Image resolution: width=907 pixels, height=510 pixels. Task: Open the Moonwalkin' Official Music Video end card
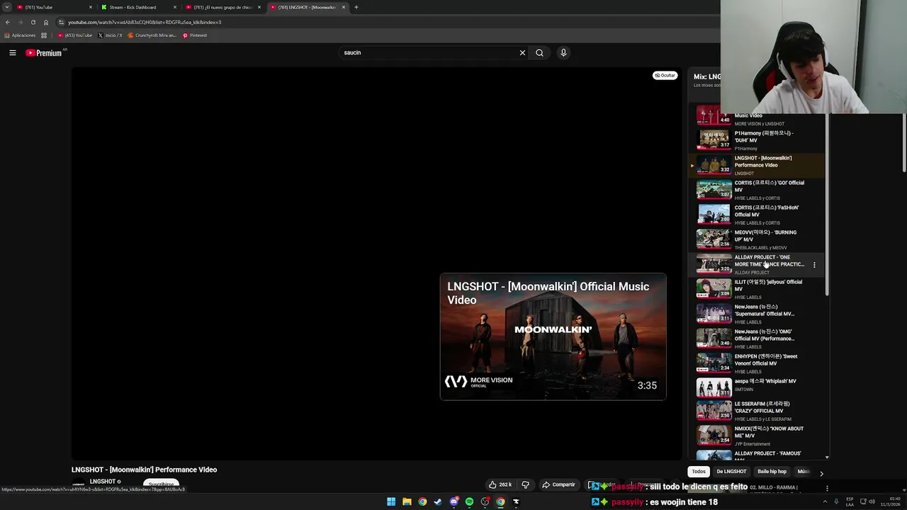coord(553,336)
